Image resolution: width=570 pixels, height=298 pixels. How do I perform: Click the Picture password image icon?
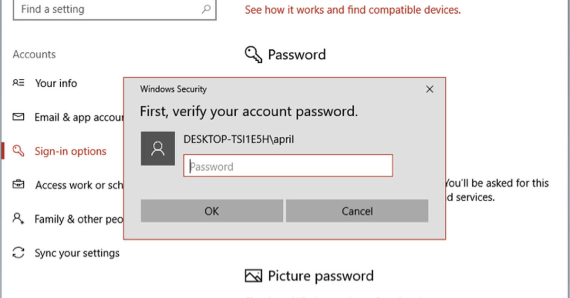pos(254,275)
